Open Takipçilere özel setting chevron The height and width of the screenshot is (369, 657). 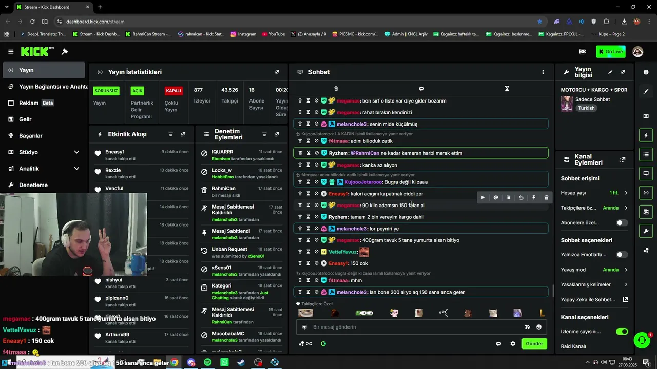(x=626, y=208)
